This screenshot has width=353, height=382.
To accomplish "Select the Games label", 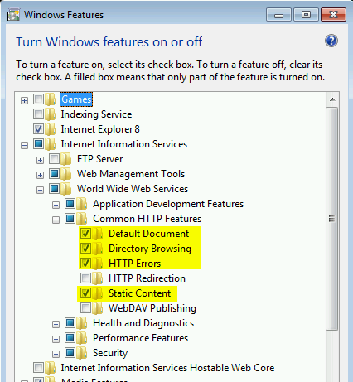I will (x=76, y=99).
